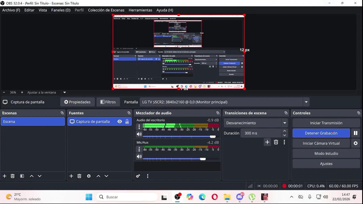363x204 pixels.
Task: Move source up in Fuentes panel
Action: coord(98,176)
